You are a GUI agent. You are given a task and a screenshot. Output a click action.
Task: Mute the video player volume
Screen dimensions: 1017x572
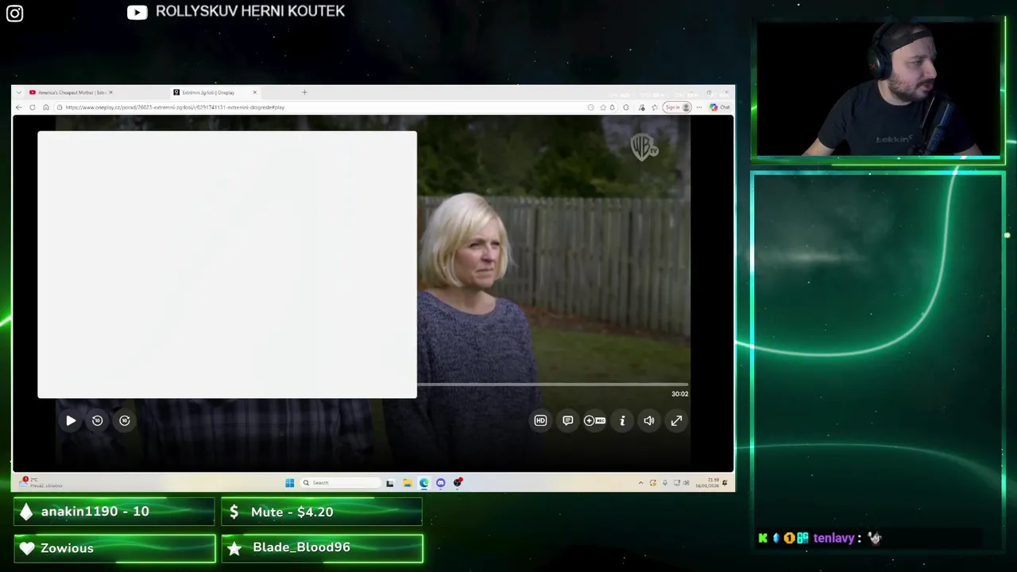pyautogui.click(x=649, y=421)
